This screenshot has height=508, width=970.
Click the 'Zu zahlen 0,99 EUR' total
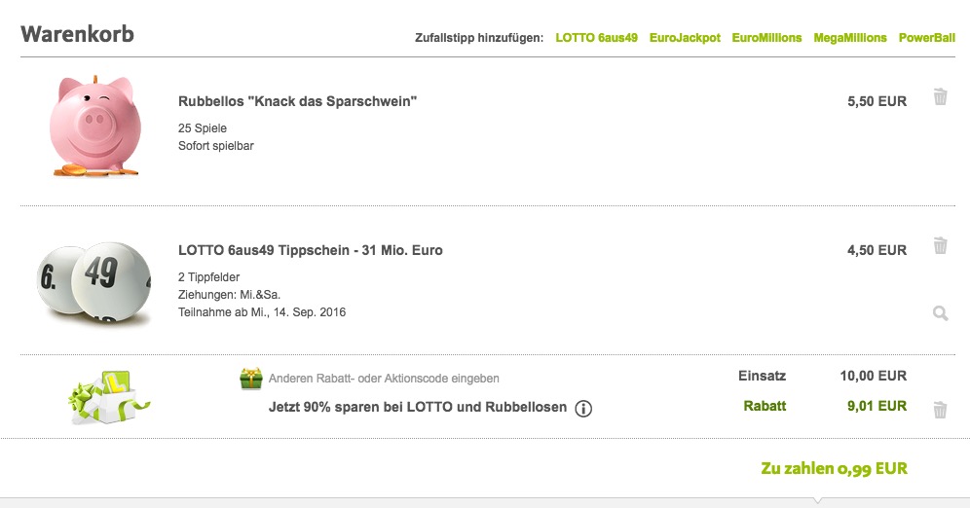click(x=834, y=469)
